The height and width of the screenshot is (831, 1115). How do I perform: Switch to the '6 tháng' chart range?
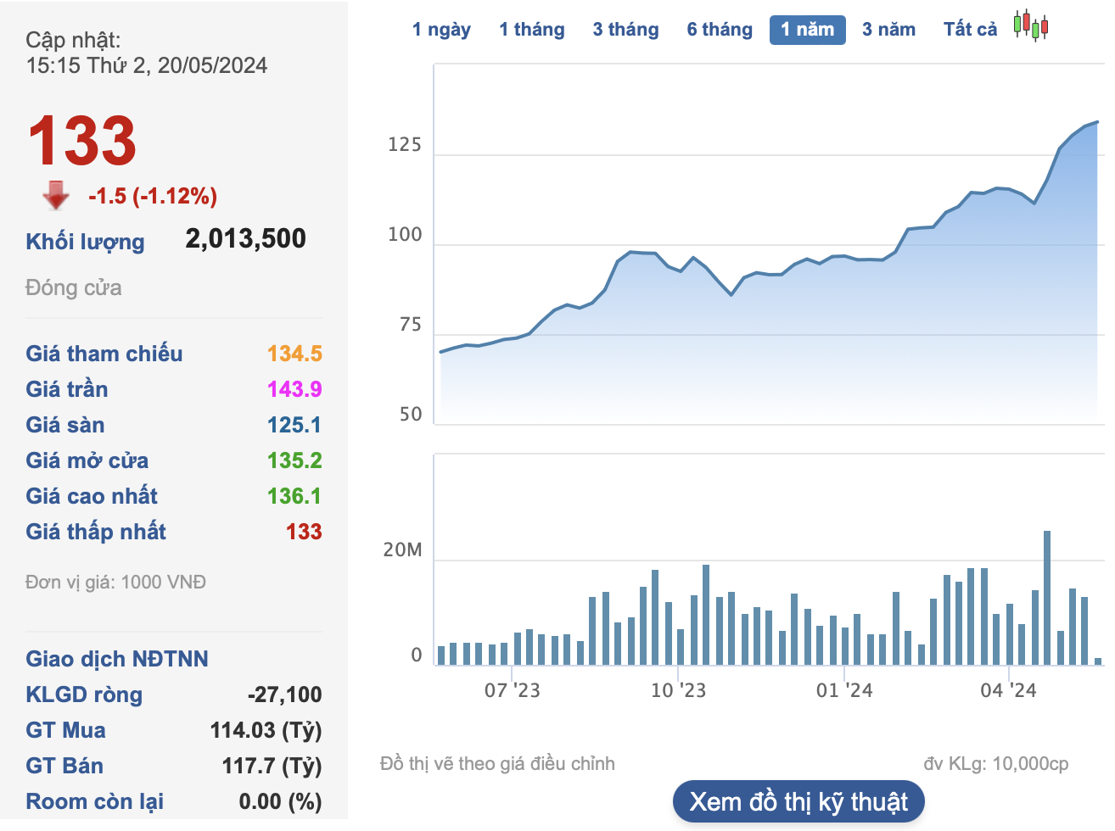720,30
